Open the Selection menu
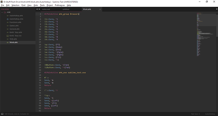 point(15,5)
